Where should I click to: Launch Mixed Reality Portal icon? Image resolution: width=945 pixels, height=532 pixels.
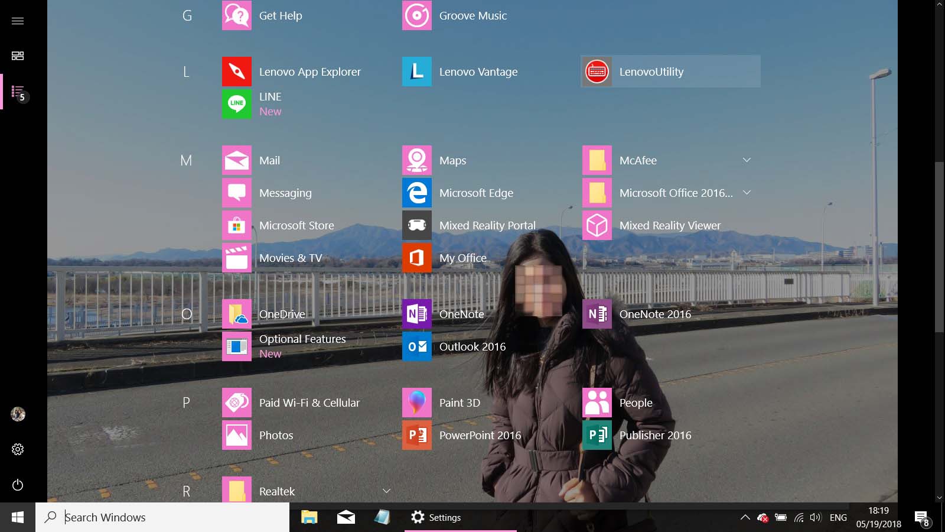(x=417, y=225)
